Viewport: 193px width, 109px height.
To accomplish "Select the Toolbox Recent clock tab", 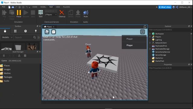I will 25,31.
